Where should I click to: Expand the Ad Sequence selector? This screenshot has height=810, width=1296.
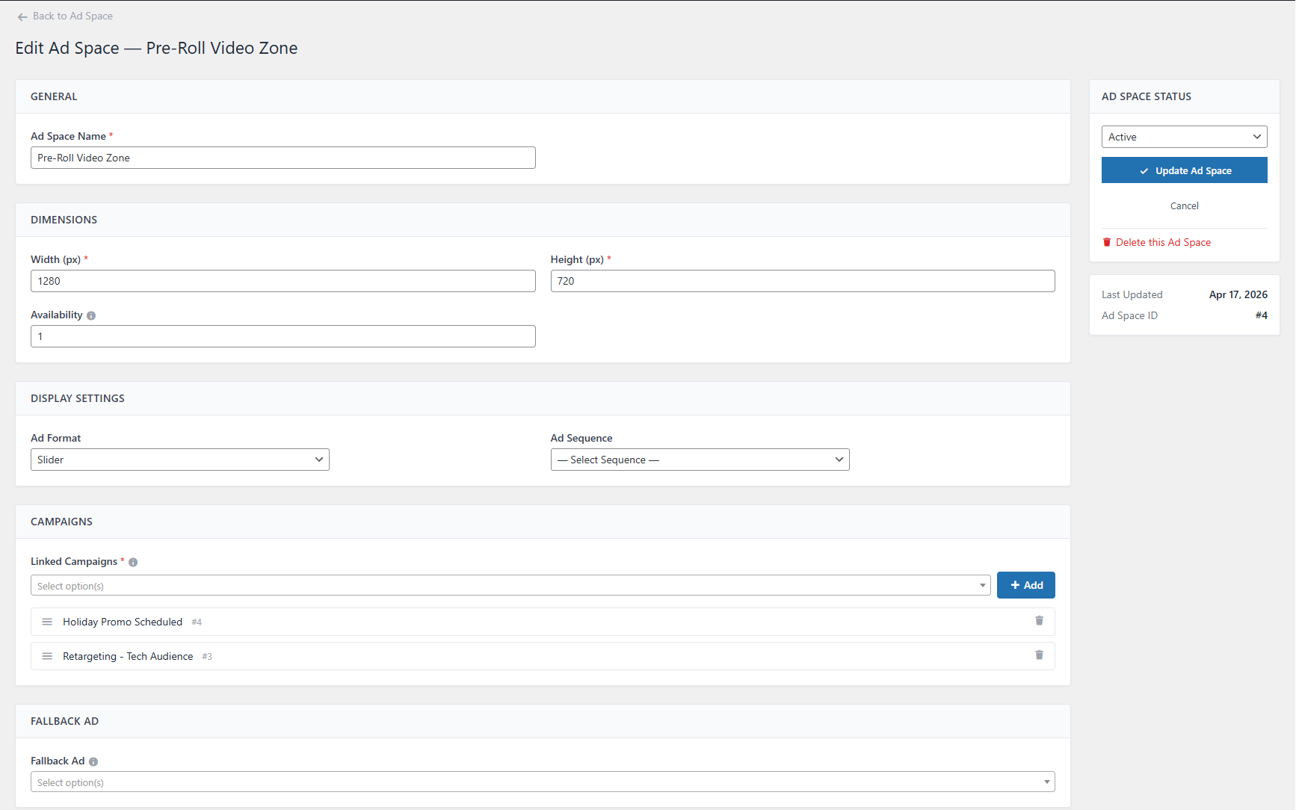(x=700, y=460)
